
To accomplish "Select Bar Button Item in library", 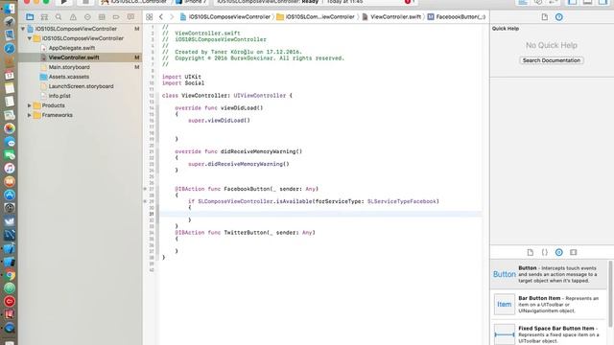I will [549, 305].
